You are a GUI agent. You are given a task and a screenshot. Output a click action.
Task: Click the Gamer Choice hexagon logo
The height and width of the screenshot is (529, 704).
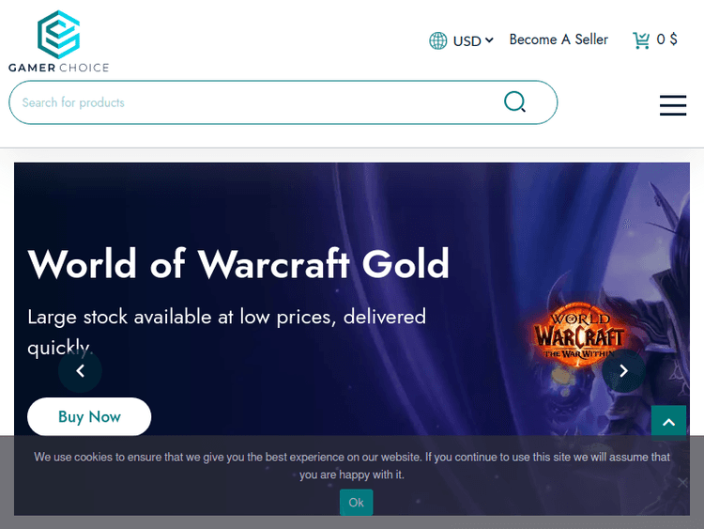click(59, 35)
